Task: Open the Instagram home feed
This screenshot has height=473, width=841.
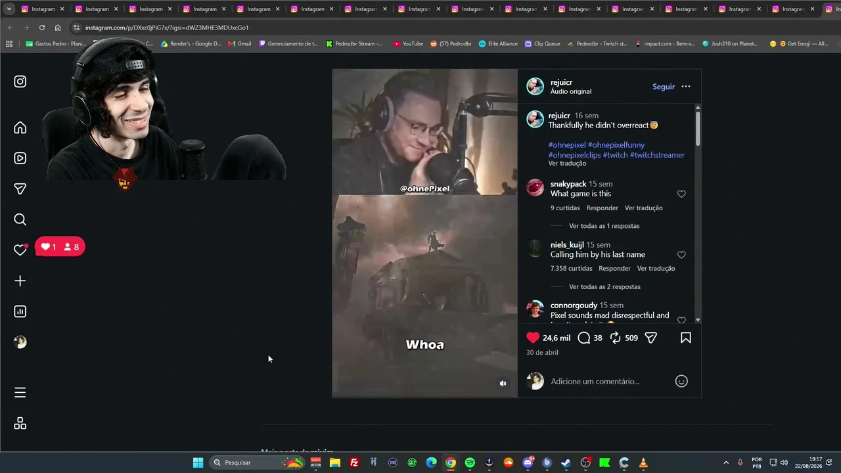Action: click(20, 127)
